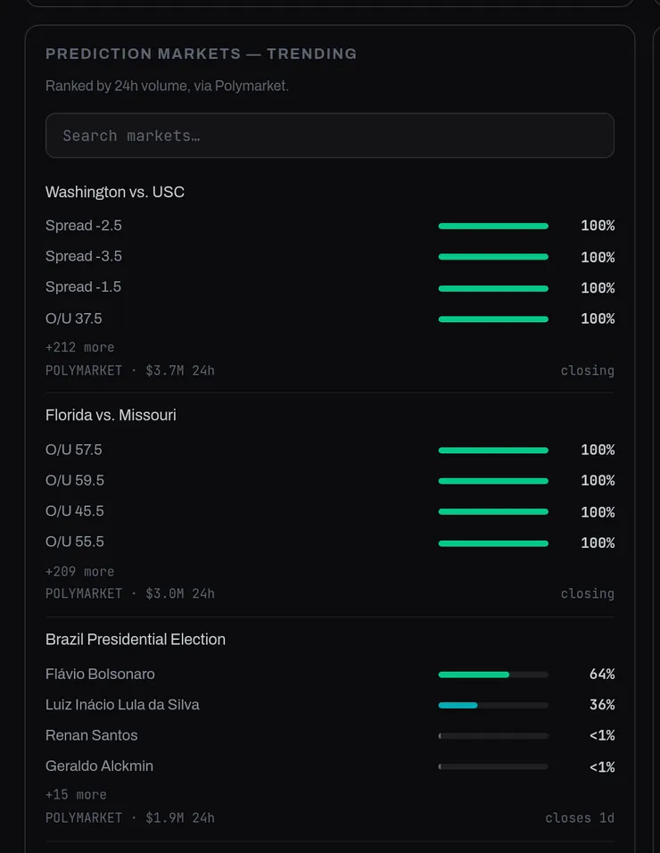Open the Florida vs. Missouri market
The image size is (660, 853).
pos(111,415)
